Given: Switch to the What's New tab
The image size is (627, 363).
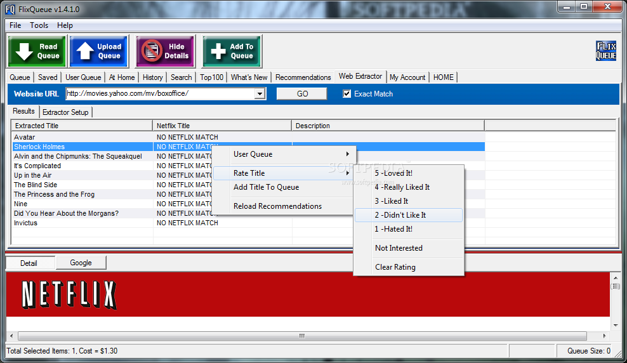Looking at the screenshot, I should tap(249, 77).
